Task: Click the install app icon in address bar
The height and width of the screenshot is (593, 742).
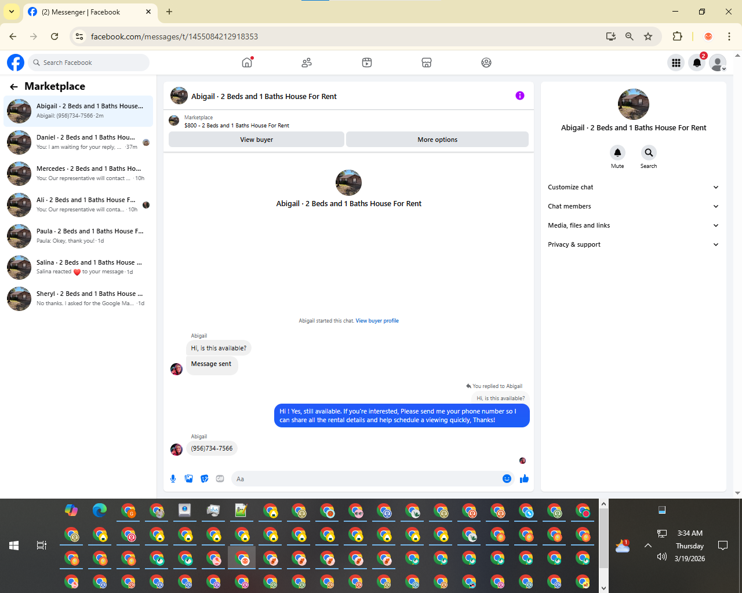Action: click(610, 36)
